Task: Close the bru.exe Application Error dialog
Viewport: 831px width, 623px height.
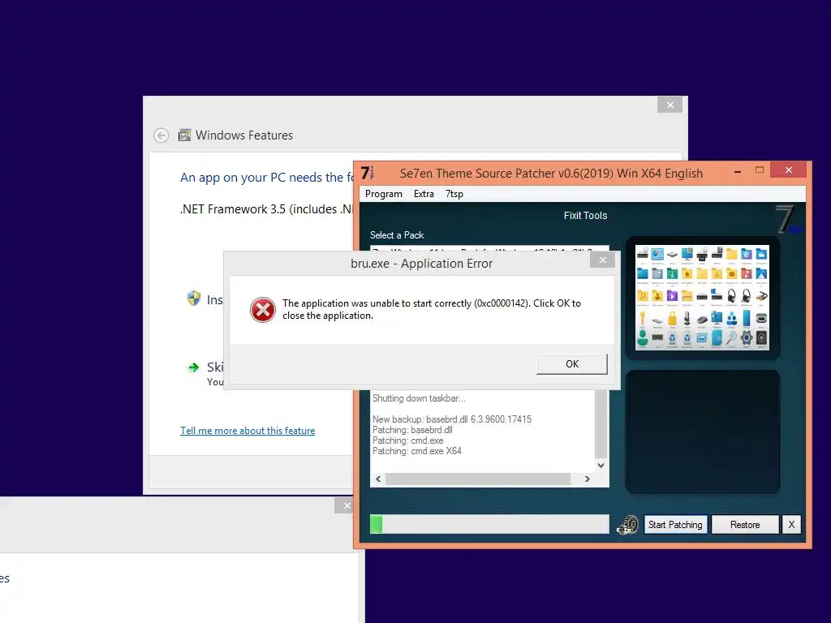Action: tap(603, 260)
